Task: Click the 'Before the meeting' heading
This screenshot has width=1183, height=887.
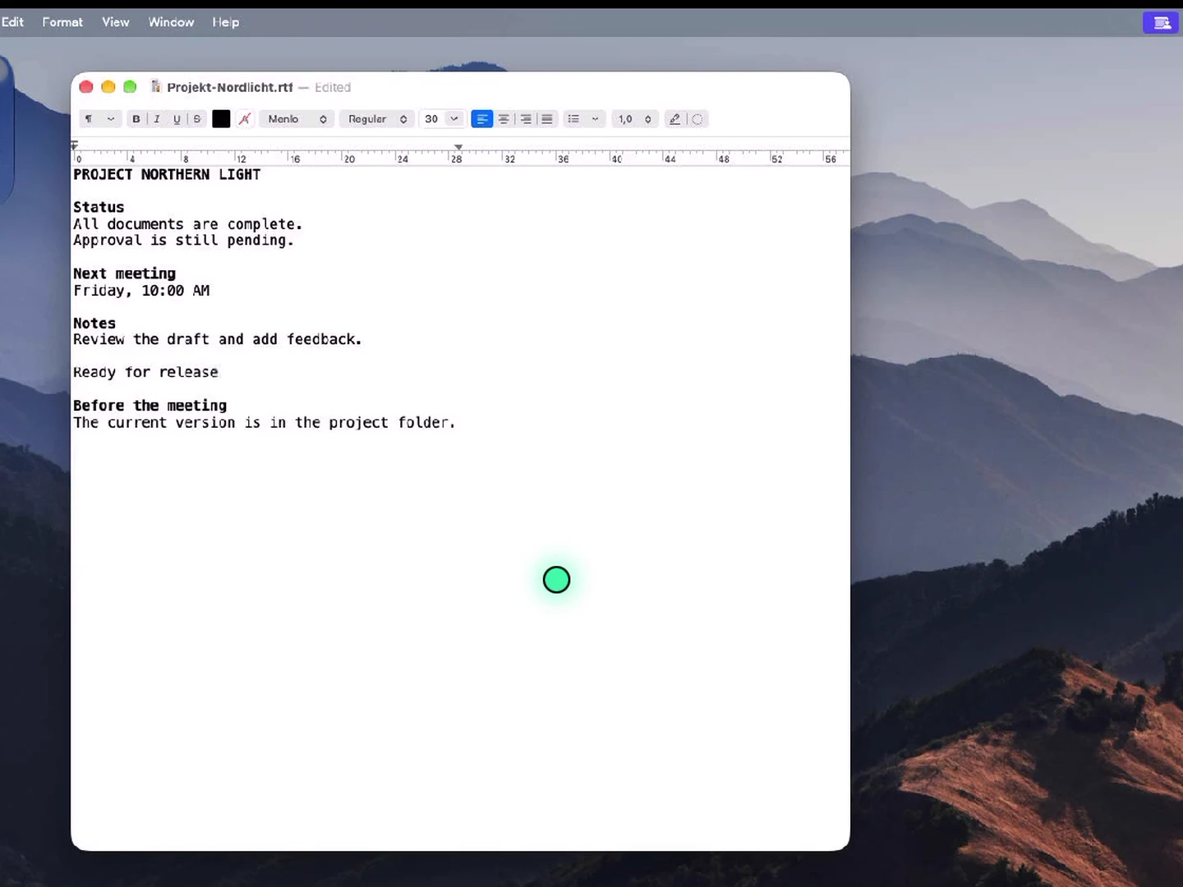Action: click(150, 406)
